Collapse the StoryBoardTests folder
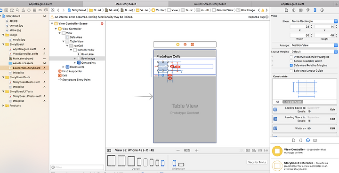Screen dimensions: 339x173 (3, 77)
